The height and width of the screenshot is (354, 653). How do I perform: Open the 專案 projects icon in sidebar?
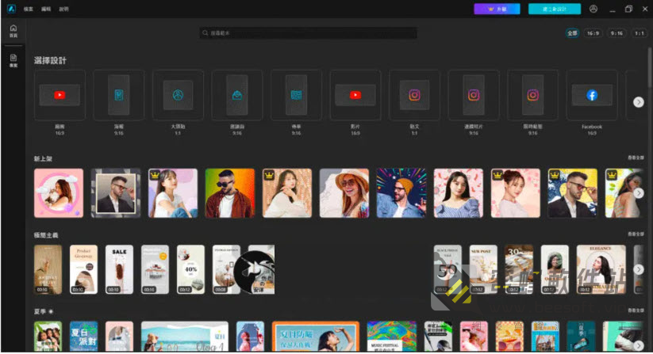tap(13, 60)
